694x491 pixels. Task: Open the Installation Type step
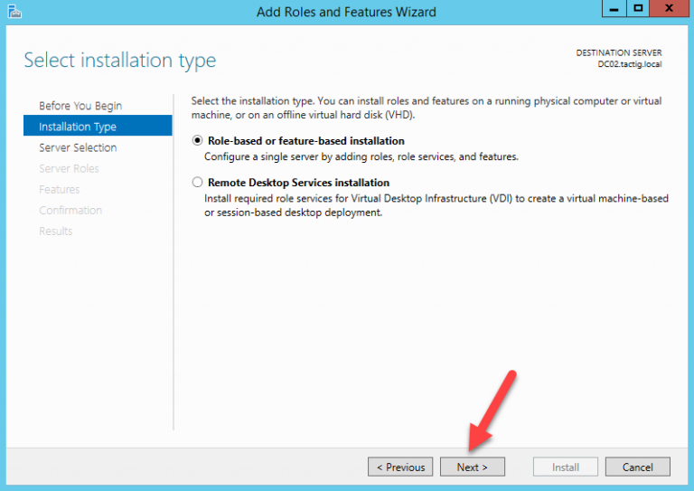click(78, 127)
